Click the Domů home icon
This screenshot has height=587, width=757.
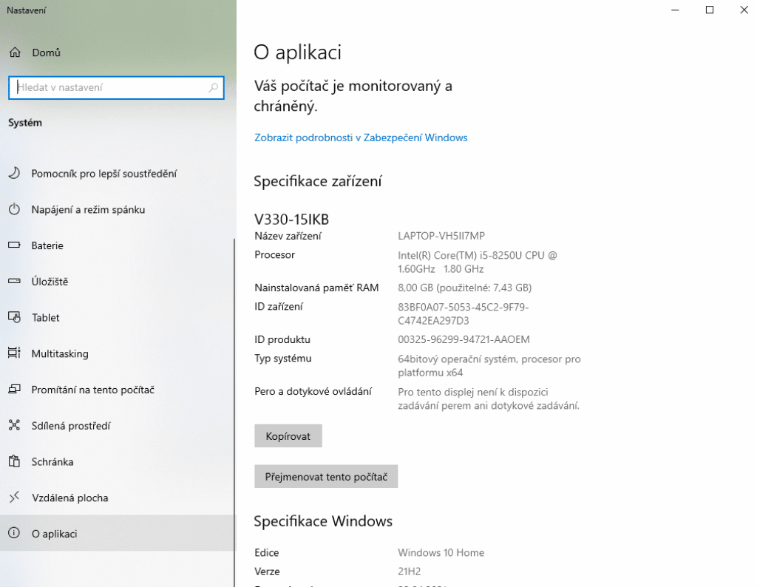15,52
